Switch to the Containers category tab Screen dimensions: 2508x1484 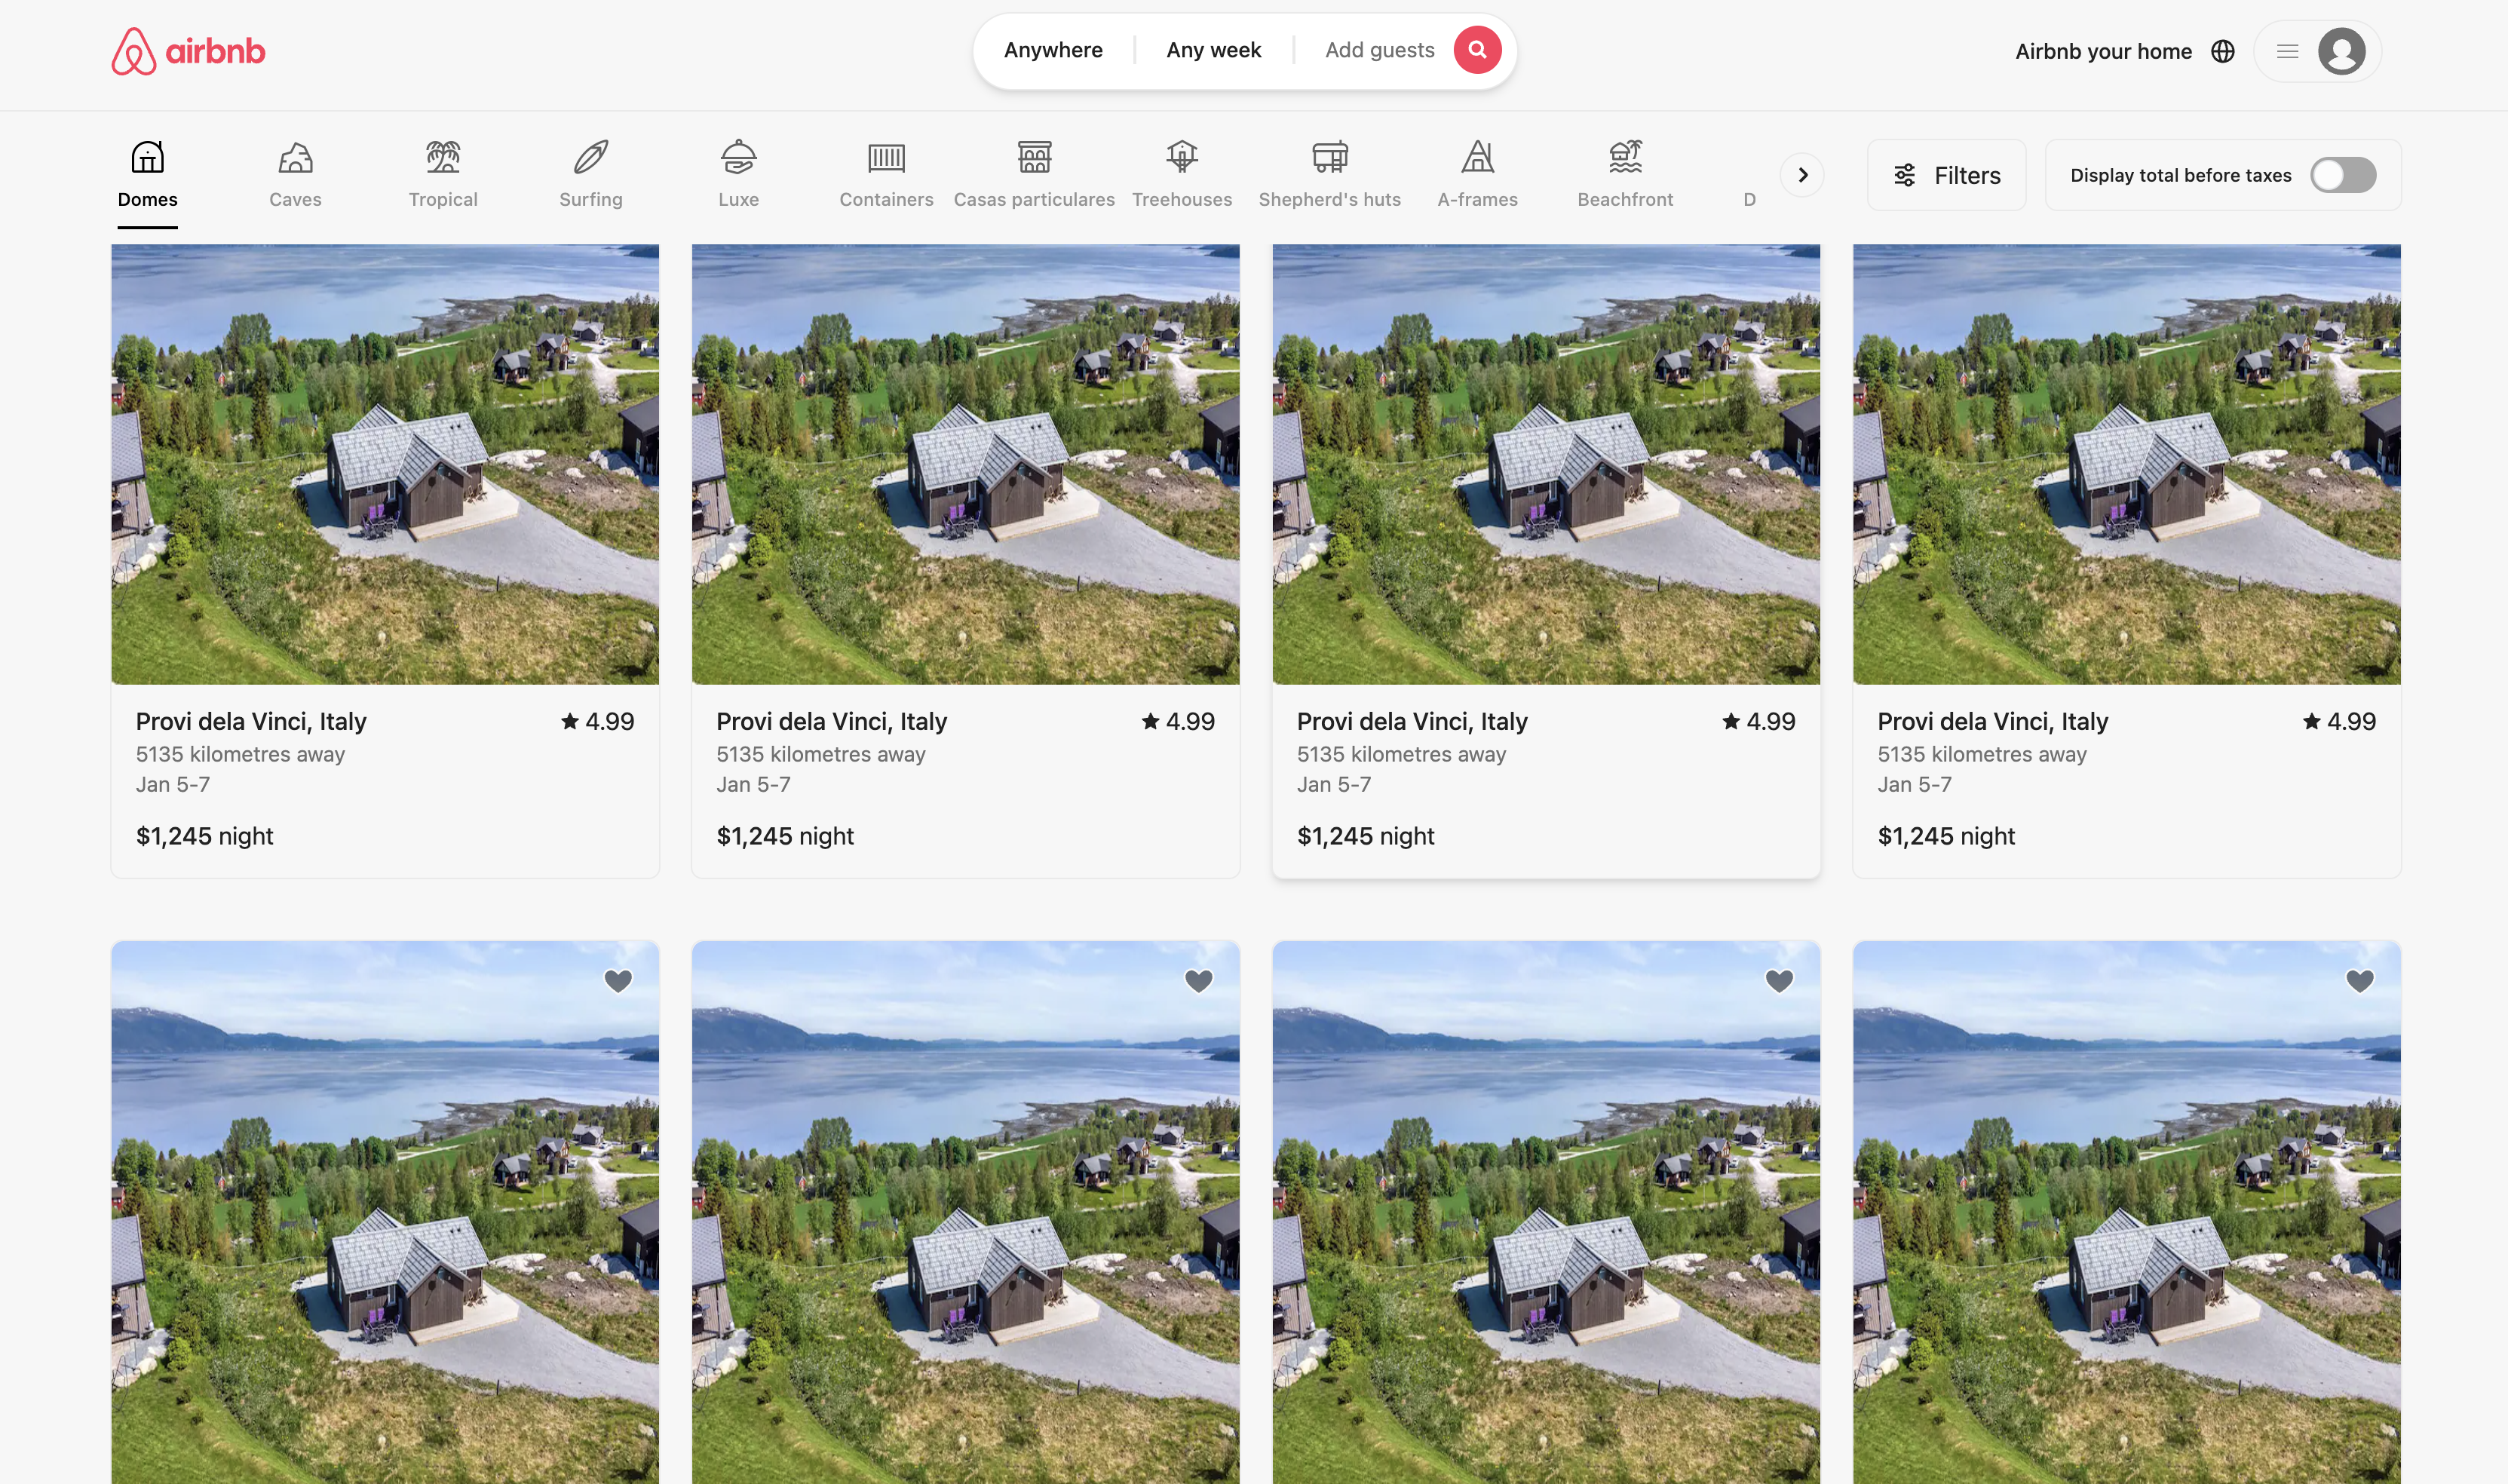pyautogui.click(x=886, y=174)
